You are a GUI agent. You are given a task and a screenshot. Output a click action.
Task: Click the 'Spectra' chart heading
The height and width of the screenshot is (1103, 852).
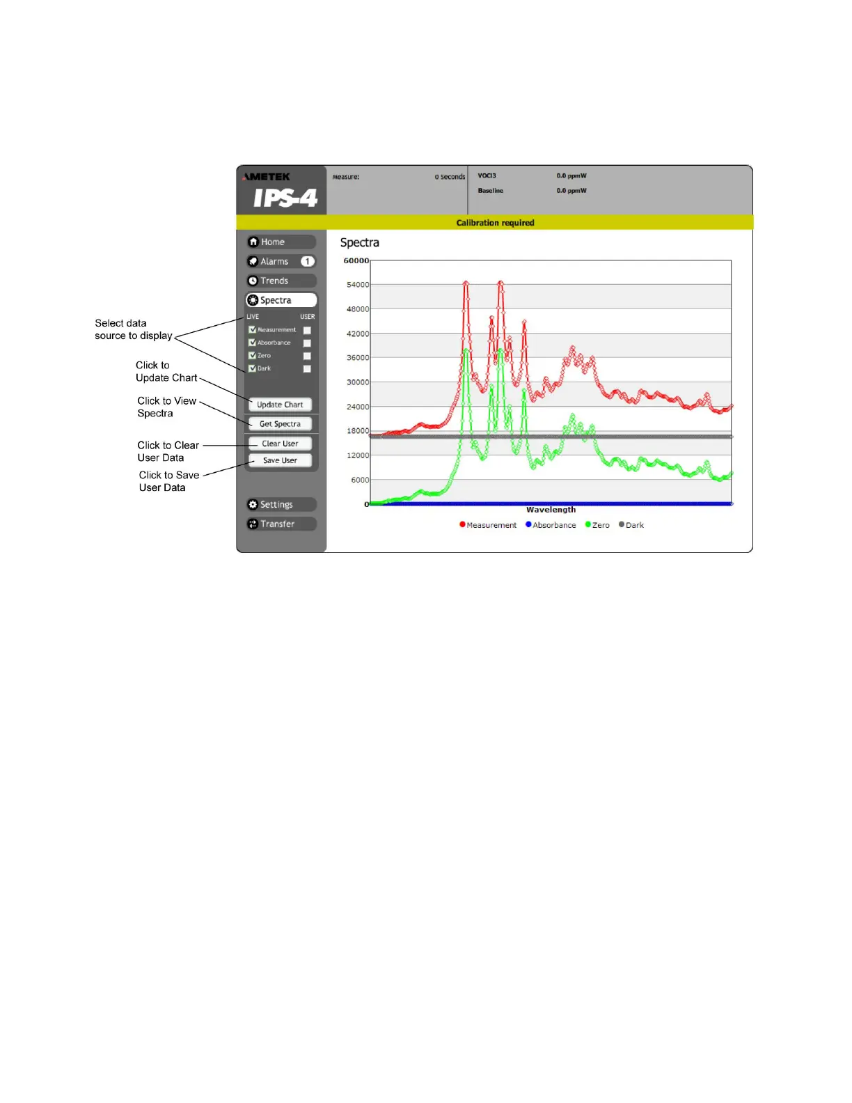360,242
